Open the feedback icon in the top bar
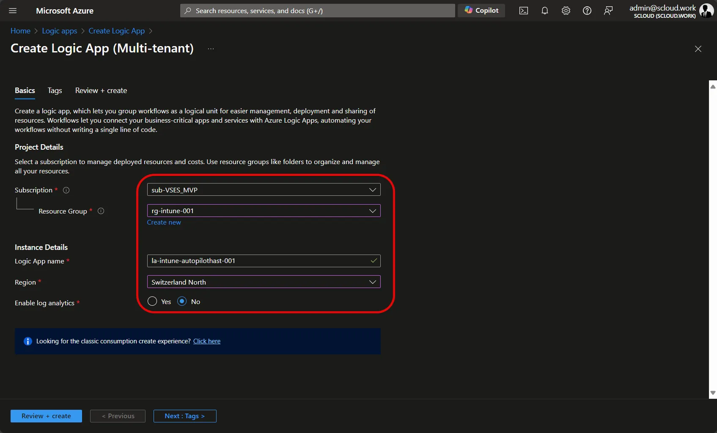This screenshot has width=717, height=433. 608,11
